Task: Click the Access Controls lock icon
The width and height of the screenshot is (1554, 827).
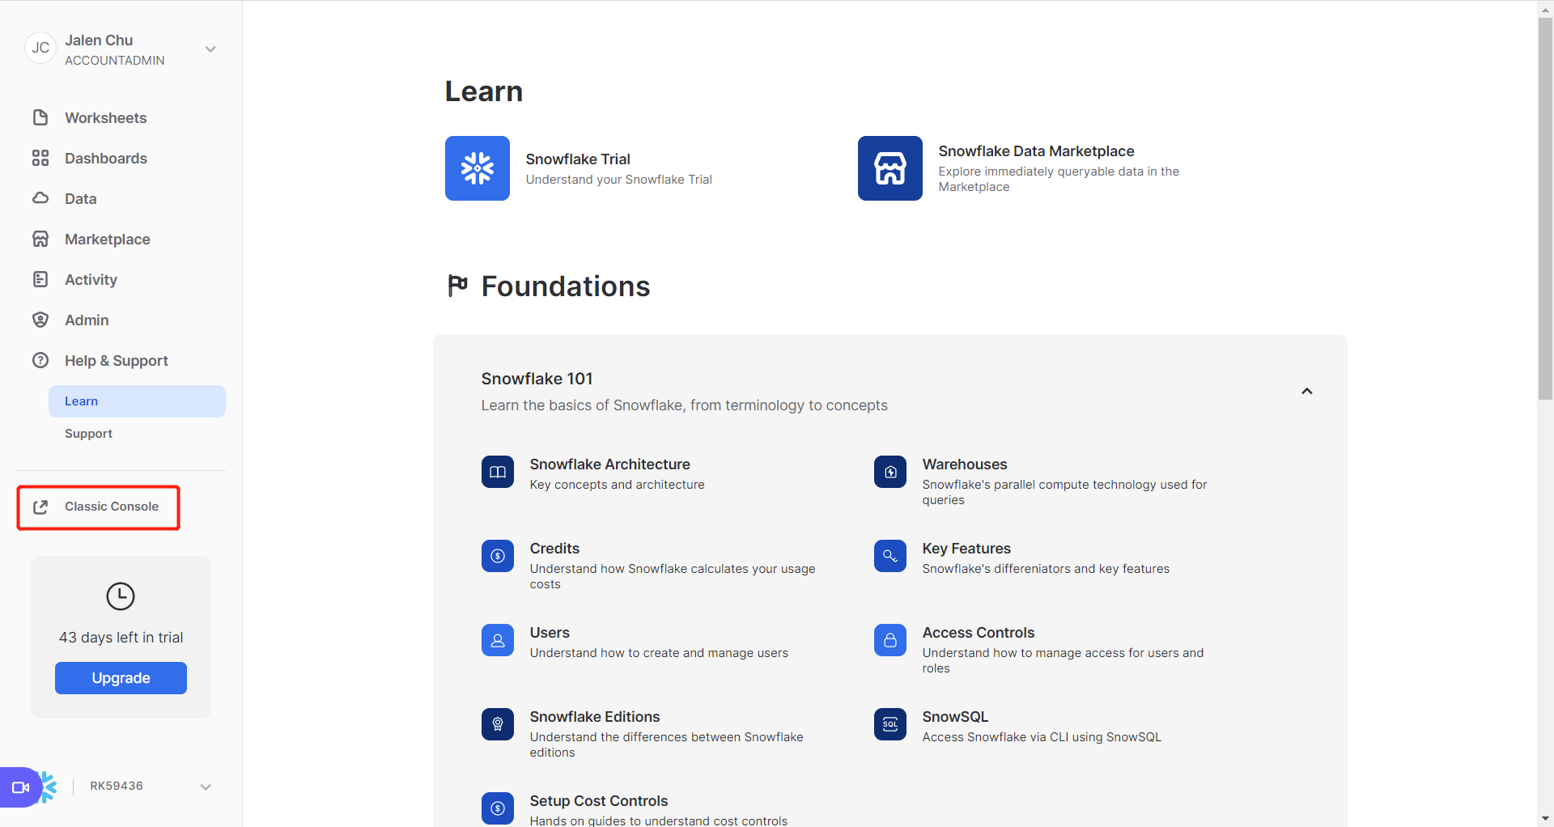Action: click(890, 640)
